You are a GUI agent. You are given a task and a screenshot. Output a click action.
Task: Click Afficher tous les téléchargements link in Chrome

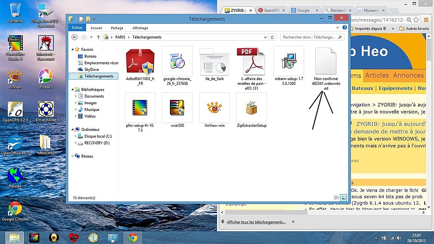click(256, 222)
